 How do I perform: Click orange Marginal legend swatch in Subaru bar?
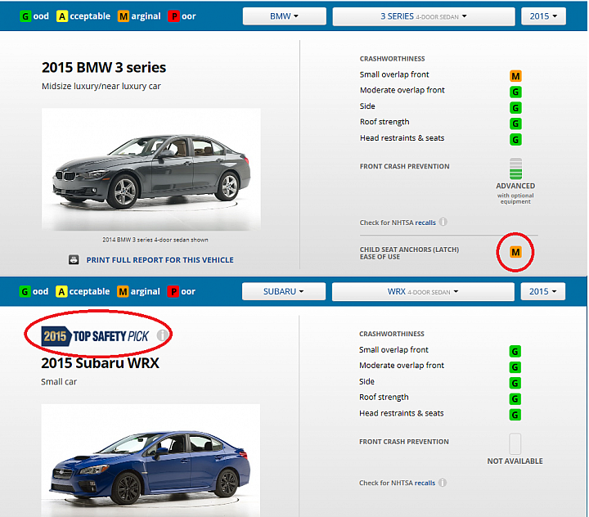pos(123,291)
